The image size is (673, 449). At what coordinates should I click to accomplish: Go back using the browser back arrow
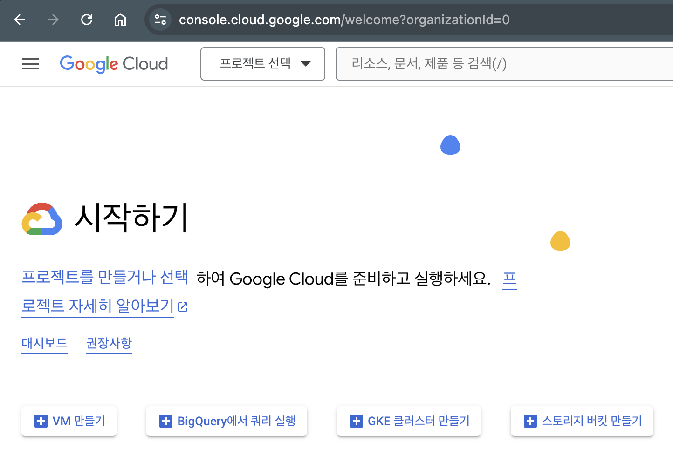[x=20, y=20]
